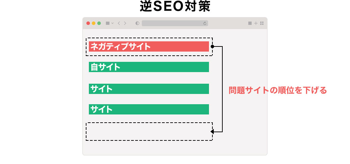Image resolution: width=350 pixels, height=164 pixels.
Task: Reload the page with the refresh icon
Action: coord(205,23)
